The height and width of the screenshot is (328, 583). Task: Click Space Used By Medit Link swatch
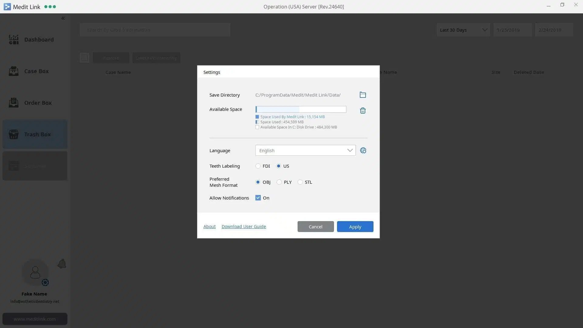(x=257, y=117)
